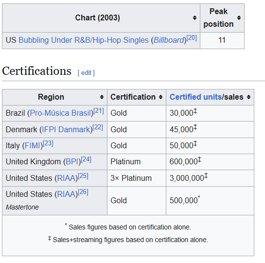Open the BPI link
Image resolution: width=265 pixels, height=263 pixels.
72,162
